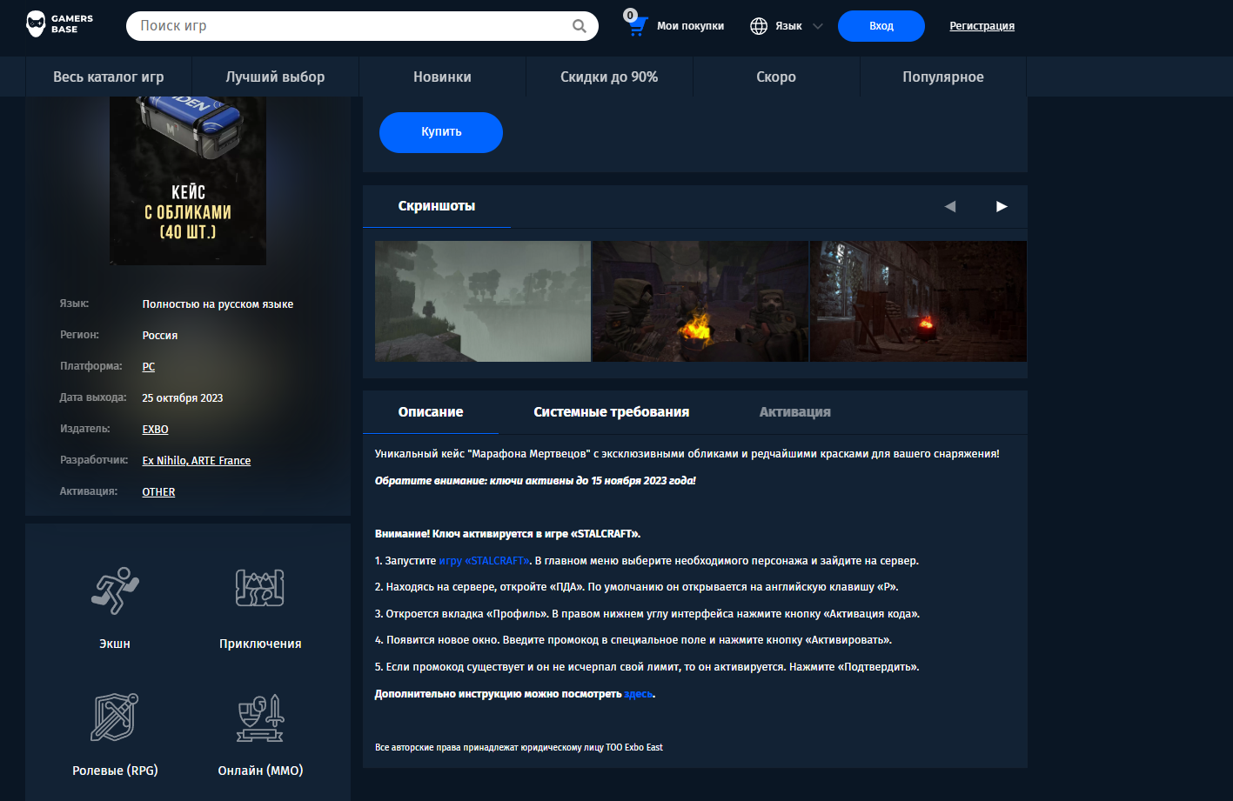
Task: Switch to Системные требования tab
Action: [x=612, y=412]
